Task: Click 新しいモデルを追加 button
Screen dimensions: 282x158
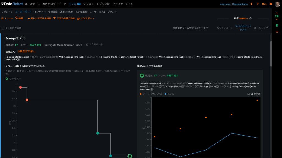Action: (x=40, y=18)
